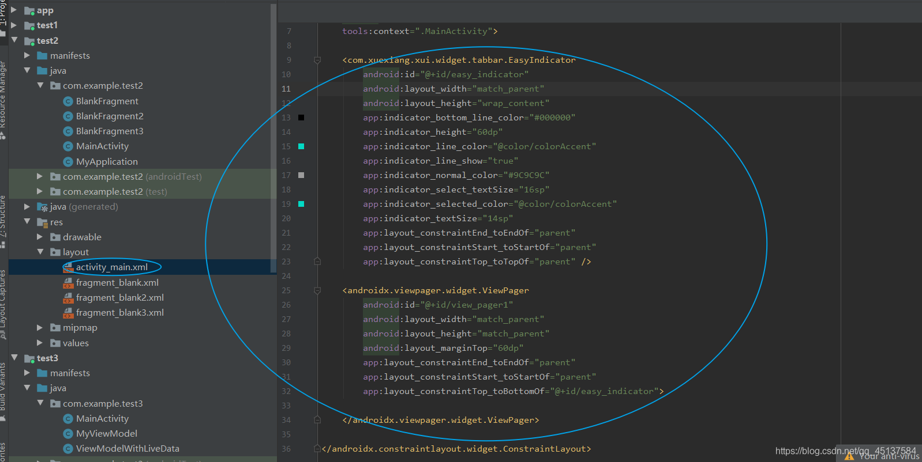Click fold end marker on line 23
The height and width of the screenshot is (462, 922).
coord(317,262)
